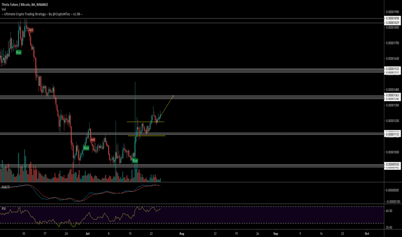
Task: Click date 10 on the time axis
Action: point(24,234)
